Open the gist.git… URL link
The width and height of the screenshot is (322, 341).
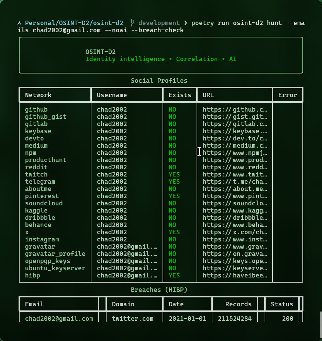coord(235,116)
